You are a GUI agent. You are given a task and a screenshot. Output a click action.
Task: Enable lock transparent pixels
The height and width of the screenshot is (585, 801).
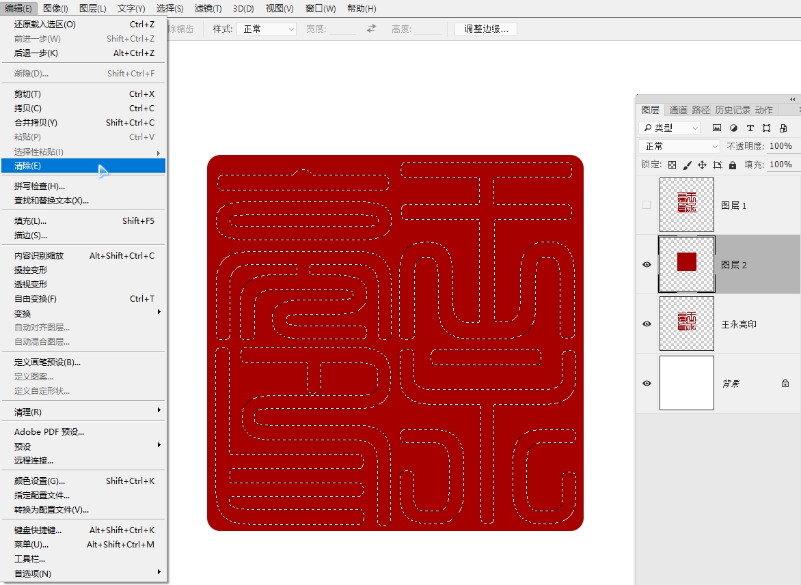coord(673,165)
